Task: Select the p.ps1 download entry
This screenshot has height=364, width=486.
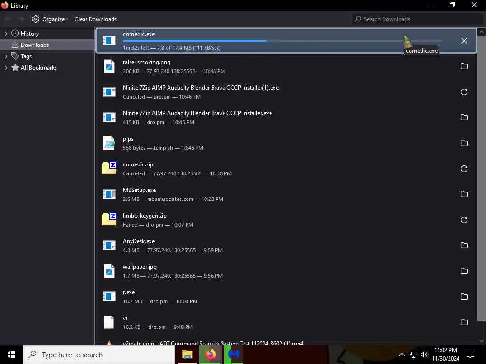Action: [x=286, y=143]
